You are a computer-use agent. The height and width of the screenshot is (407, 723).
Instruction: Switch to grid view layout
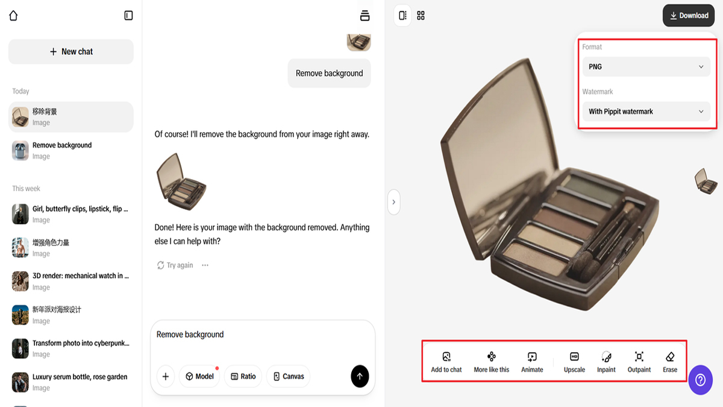coord(421,16)
